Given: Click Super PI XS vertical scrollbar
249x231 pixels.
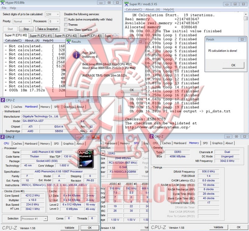Looking at the screenshot, I should click(246, 72).
